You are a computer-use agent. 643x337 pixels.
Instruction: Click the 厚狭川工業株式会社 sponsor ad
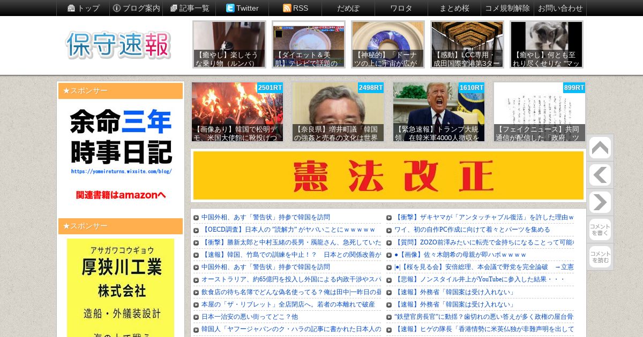[x=121, y=288]
